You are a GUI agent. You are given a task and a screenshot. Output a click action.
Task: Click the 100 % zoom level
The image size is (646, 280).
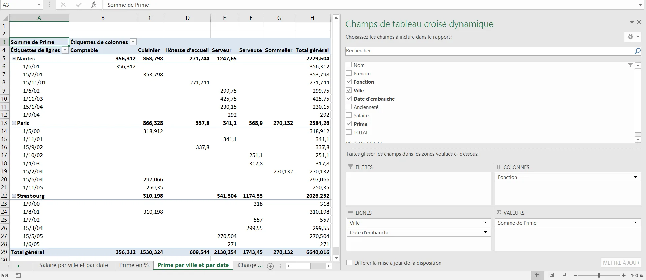[x=637, y=275]
